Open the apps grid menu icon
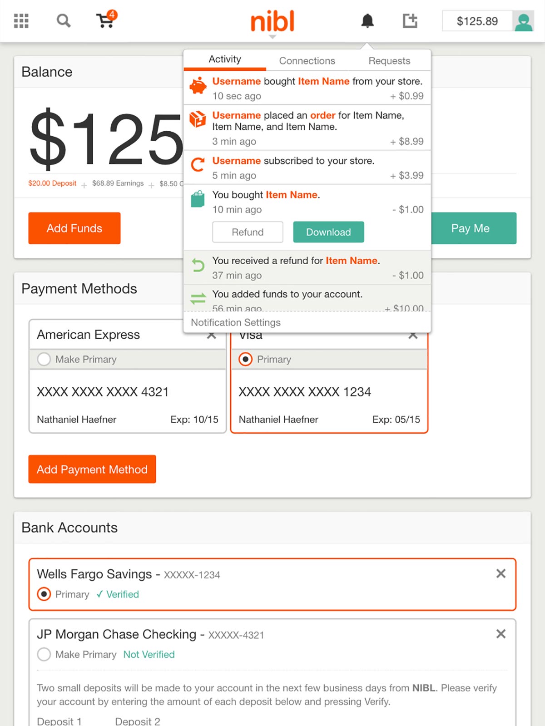This screenshot has height=726, width=545. tap(21, 21)
